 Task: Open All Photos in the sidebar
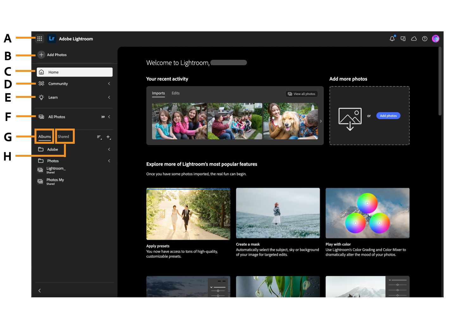57,117
